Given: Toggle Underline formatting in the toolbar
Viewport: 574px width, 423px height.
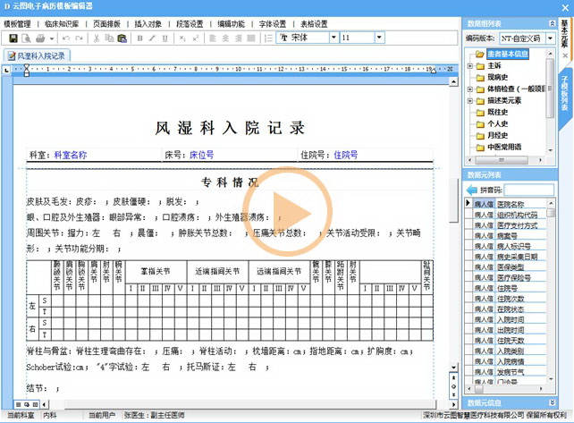Looking at the screenshot, I should click(165, 39).
